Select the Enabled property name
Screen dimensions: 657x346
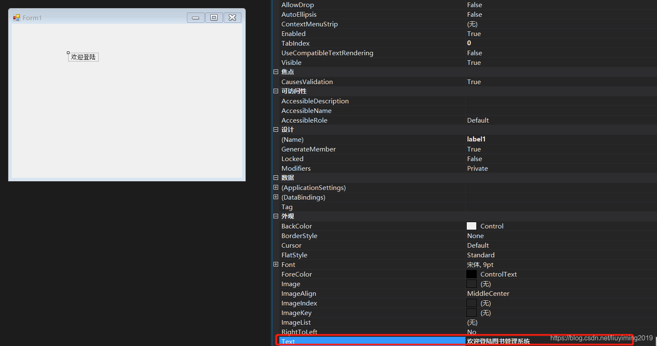pos(294,33)
